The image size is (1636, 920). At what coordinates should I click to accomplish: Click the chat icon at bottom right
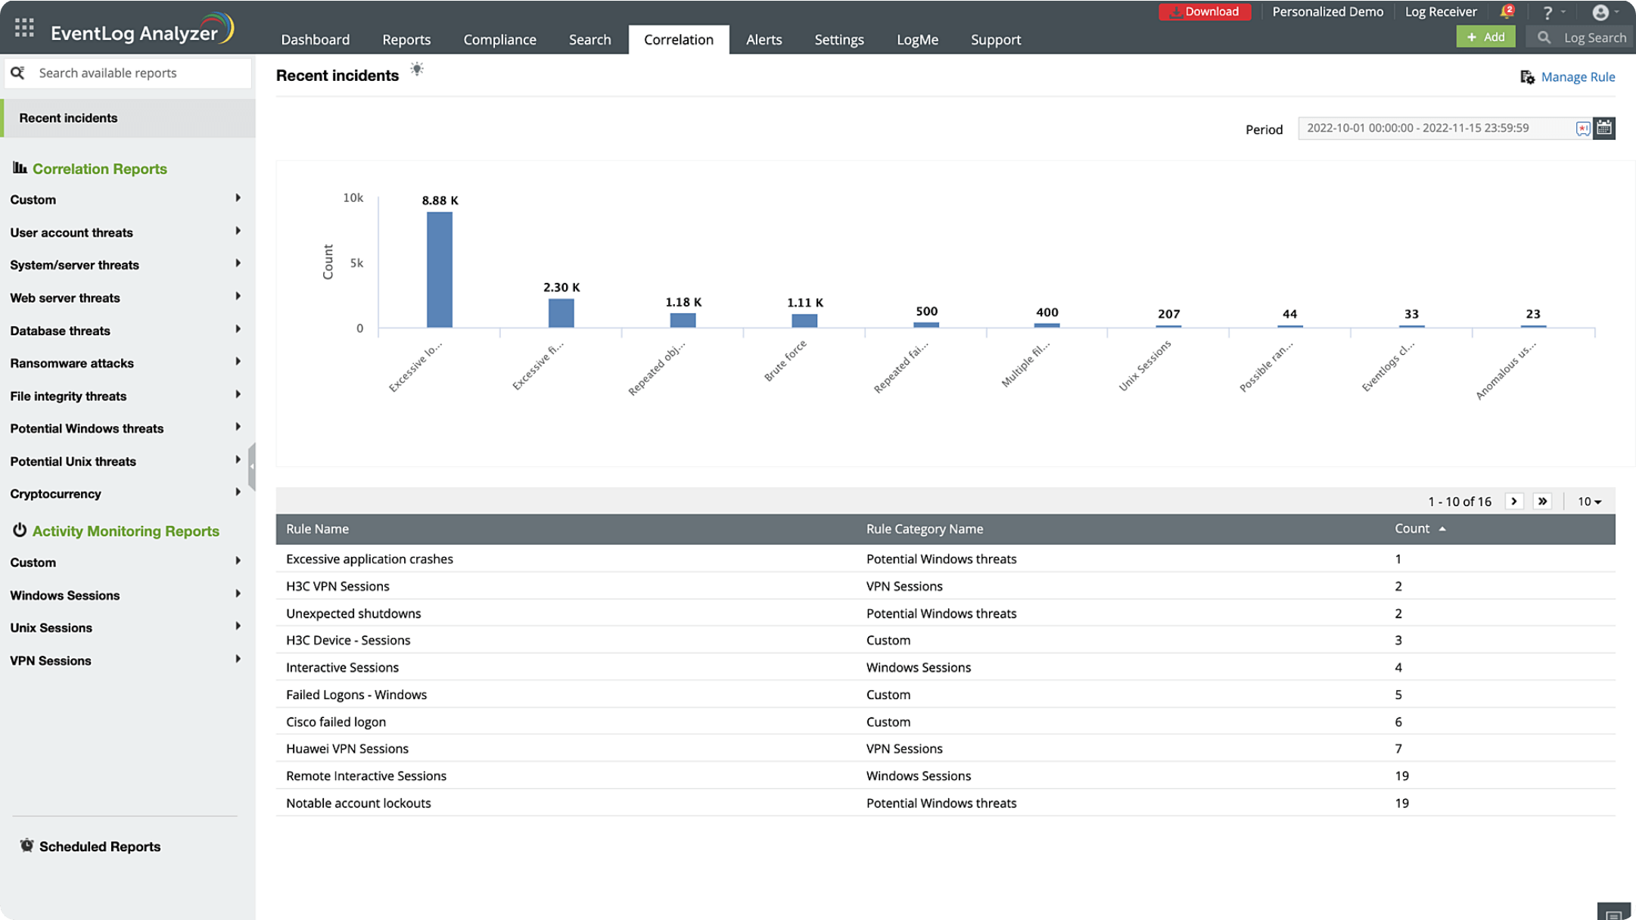click(x=1613, y=913)
